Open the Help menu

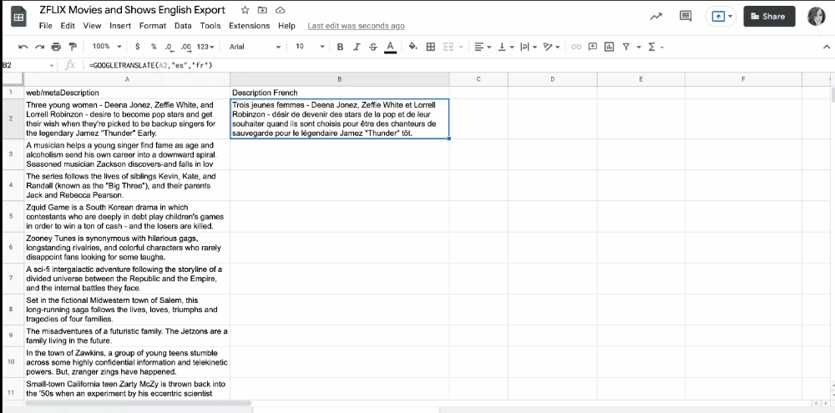point(286,26)
